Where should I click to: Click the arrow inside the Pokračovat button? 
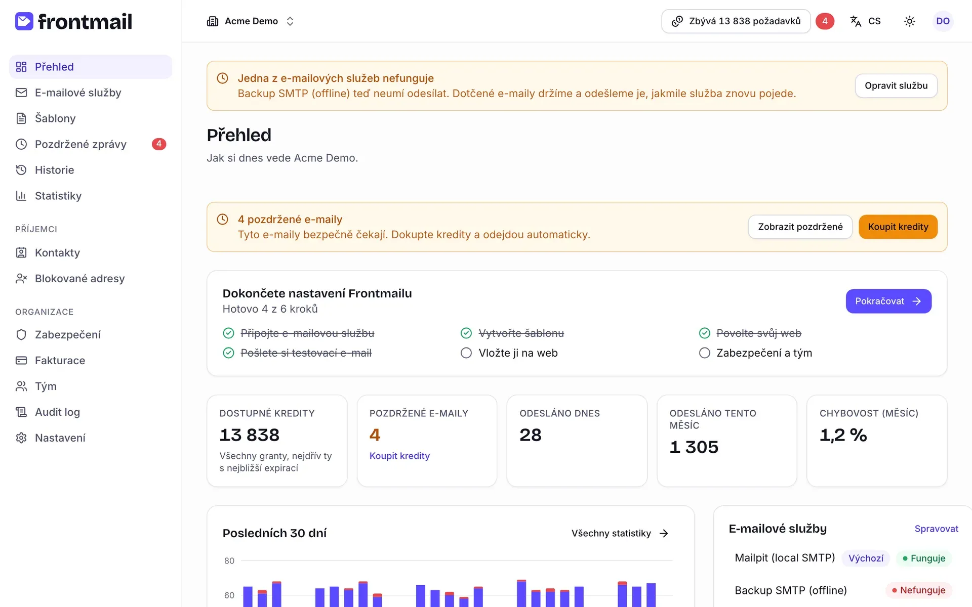click(x=917, y=301)
